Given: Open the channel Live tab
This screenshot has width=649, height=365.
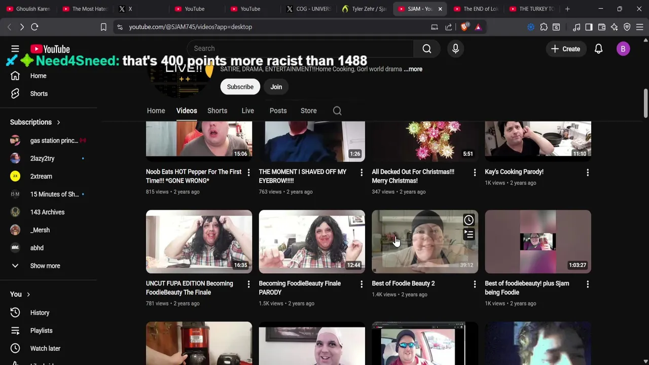Looking at the screenshot, I should coord(247,111).
